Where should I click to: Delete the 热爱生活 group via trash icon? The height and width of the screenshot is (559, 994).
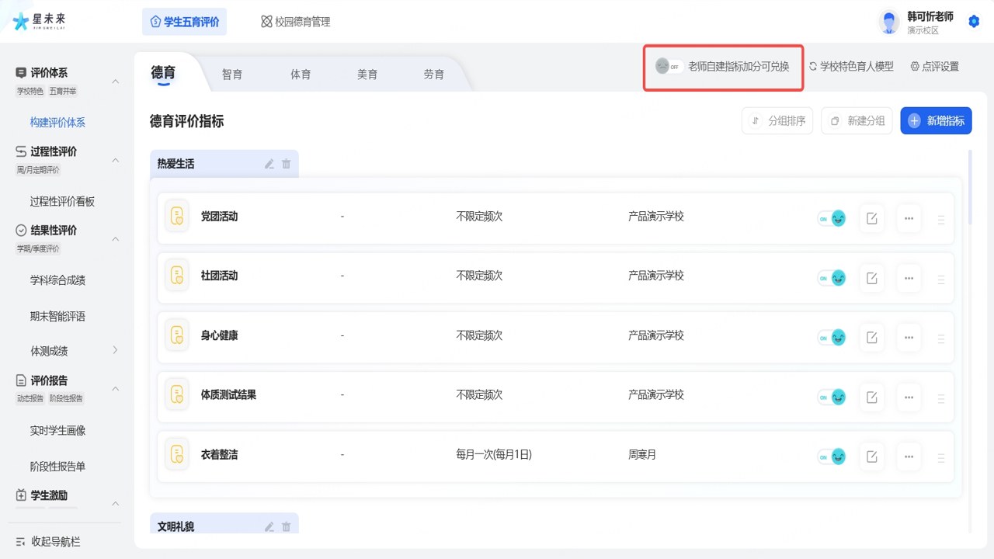286,164
